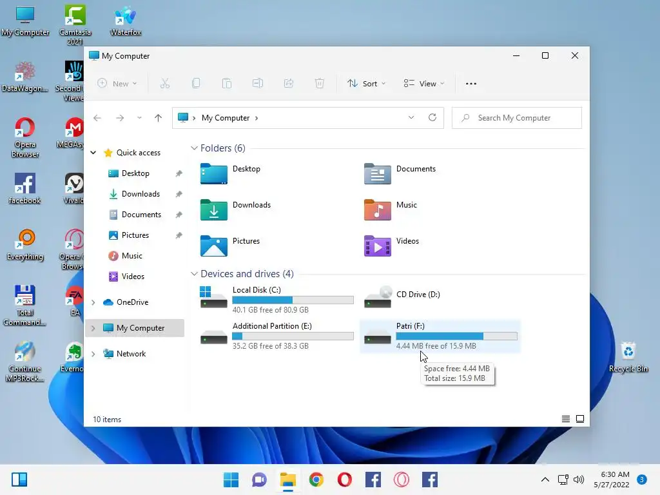Show hidden tray icons chevron
Image resolution: width=660 pixels, height=495 pixels.
click(545, 480)
